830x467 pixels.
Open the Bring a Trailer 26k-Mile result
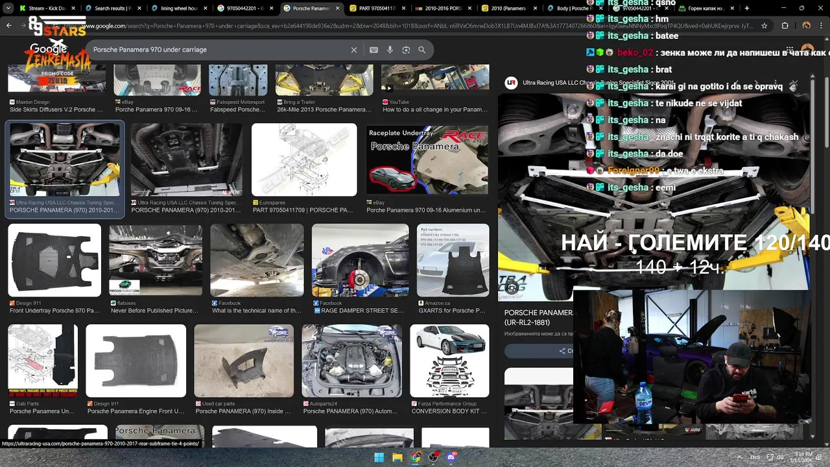click(324, 89)
